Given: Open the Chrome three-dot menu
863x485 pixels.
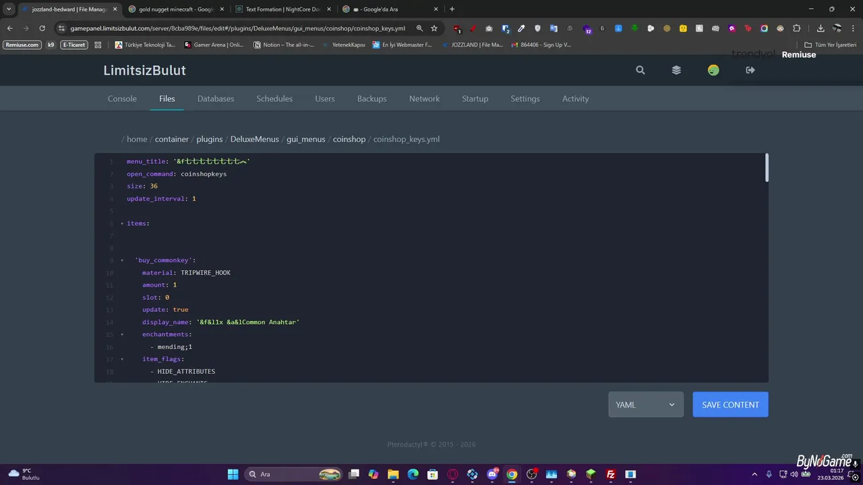Looking at the screenshot, I should tap(853, 28).
